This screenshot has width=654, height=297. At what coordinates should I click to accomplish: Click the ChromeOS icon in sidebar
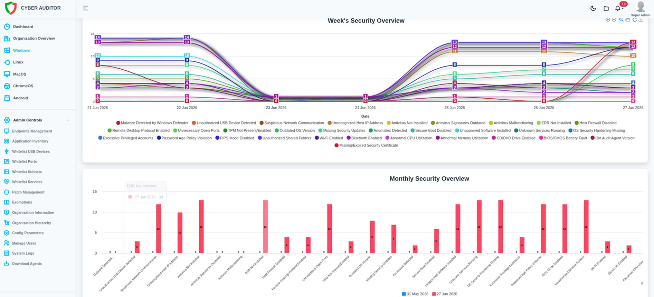click(7, 86)
